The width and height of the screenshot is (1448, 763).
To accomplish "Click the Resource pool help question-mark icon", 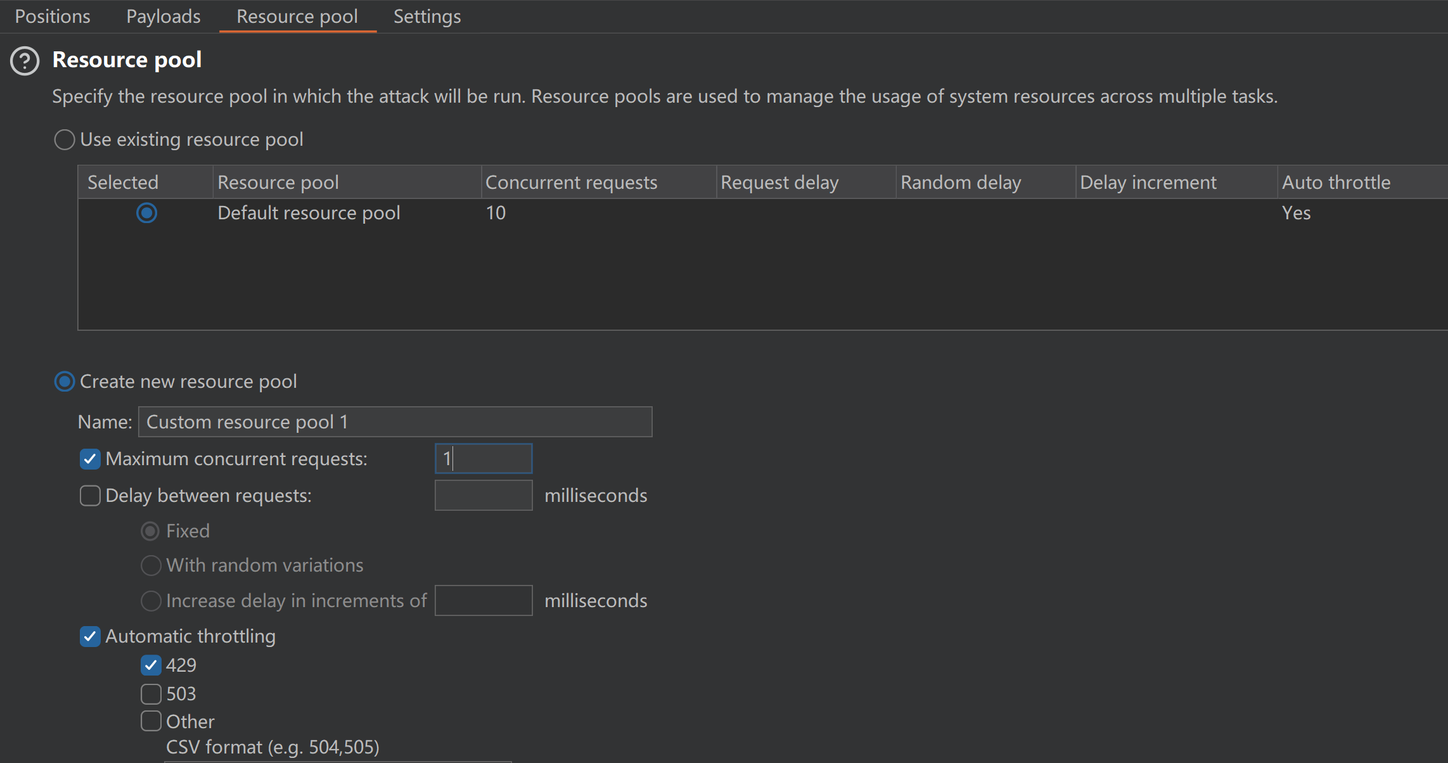I will click(x=25, y=61).
